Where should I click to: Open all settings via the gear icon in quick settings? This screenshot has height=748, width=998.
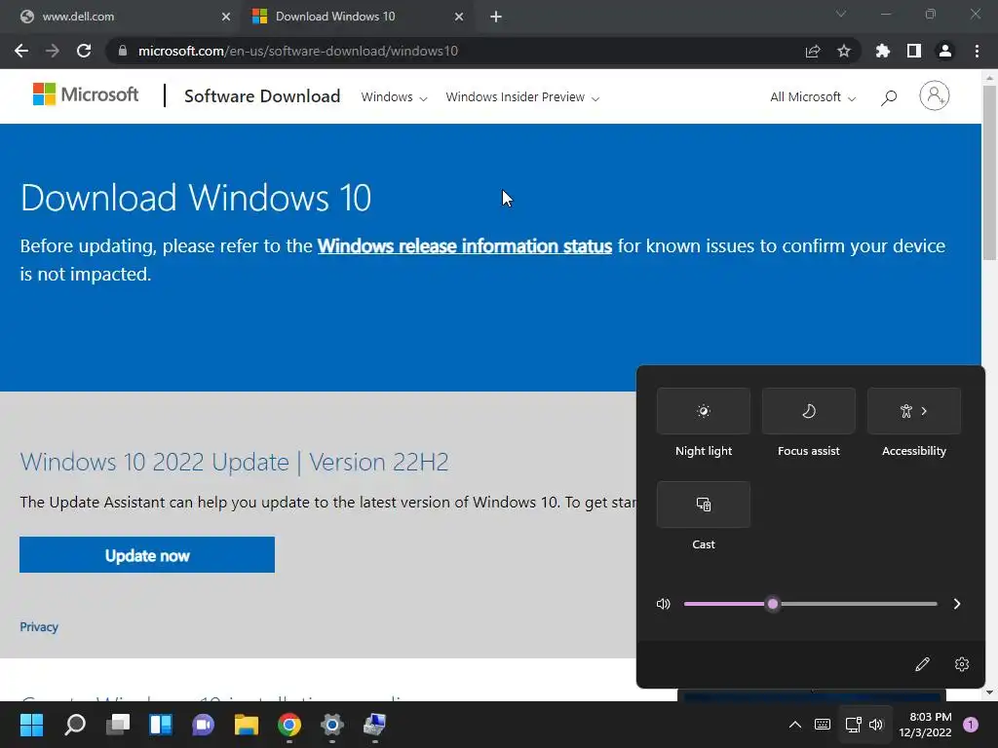point(961,664)
